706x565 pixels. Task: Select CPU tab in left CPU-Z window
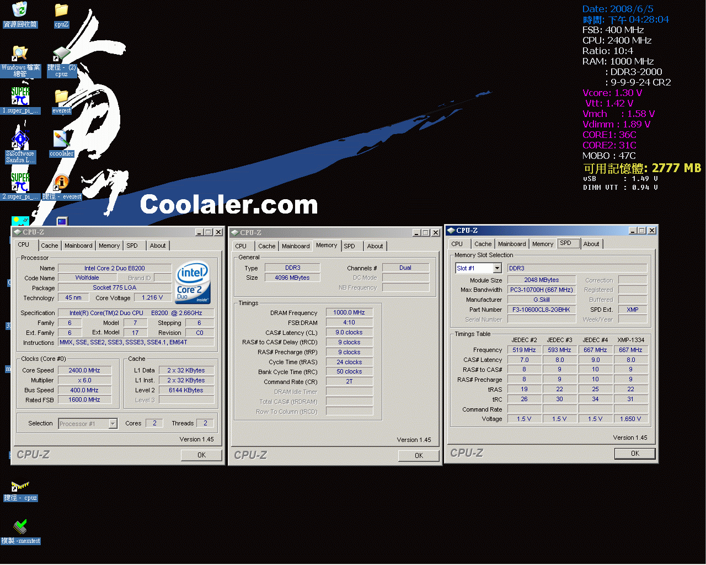pos(24,245)
